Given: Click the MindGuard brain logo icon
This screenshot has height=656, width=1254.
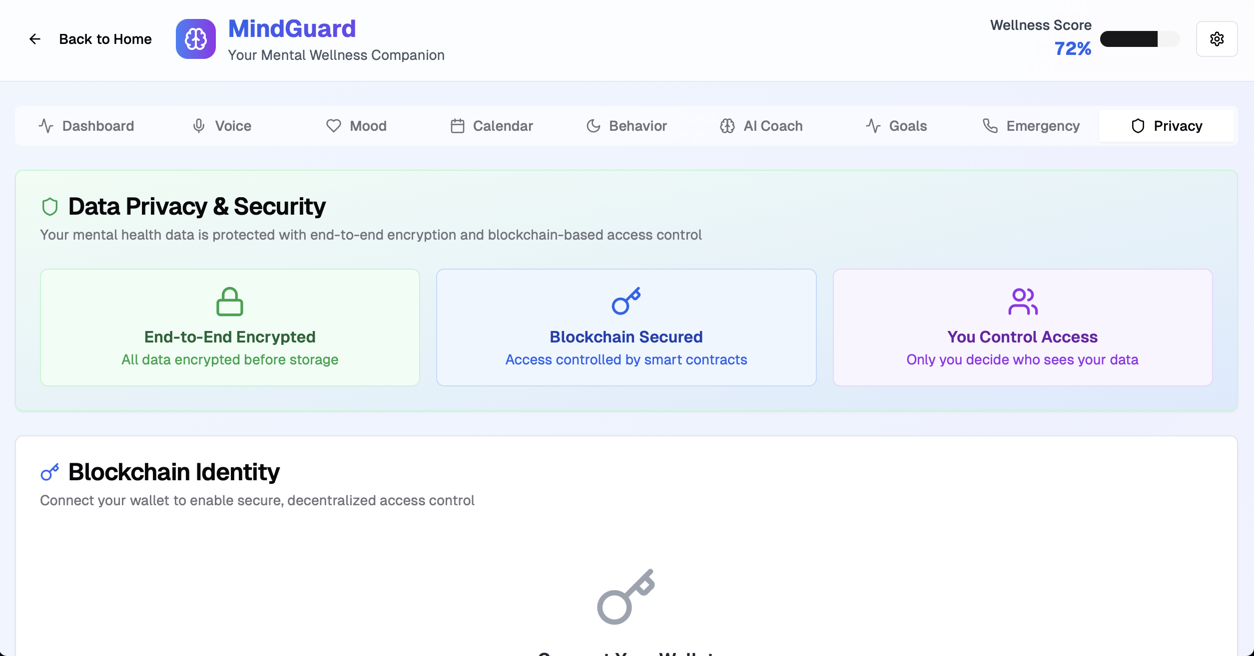Looking at the screenshot, I should 195,39.
